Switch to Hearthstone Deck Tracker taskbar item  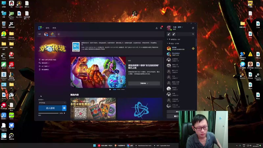143,146
